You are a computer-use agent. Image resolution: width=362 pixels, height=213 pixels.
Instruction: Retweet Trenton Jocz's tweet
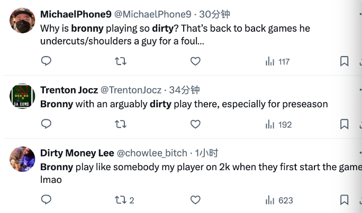[x=121, y=124]
